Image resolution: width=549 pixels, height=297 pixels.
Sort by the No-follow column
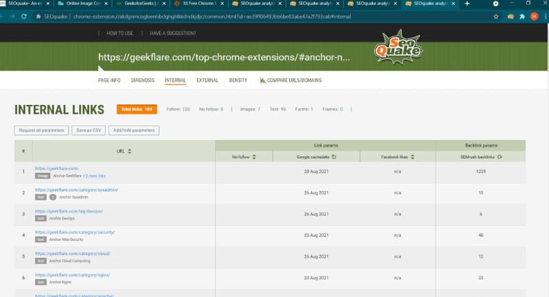click(x=254, y=157)
